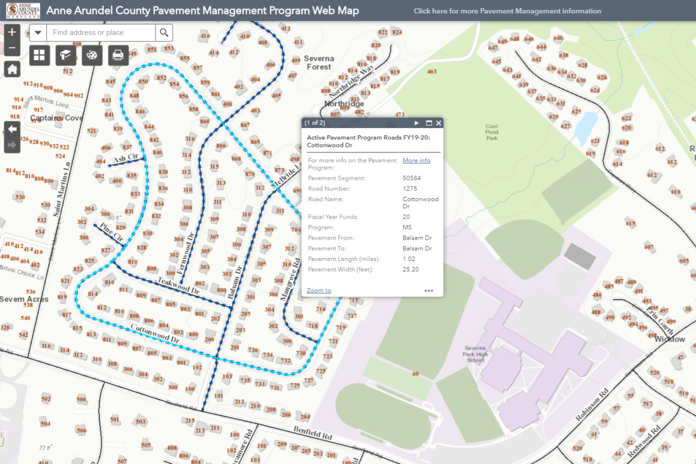The width and height of the screenshot is (696, 464).
Task: Run the search with the magnifier icon
Action: pyautogui.click(x=164, y=32)
